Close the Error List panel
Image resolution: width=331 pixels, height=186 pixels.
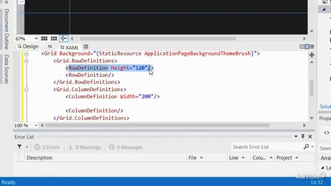tap(310, 136)
